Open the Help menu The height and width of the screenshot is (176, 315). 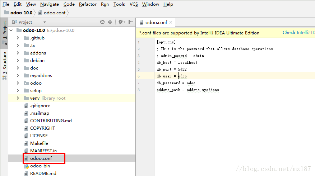pyautogui.click(x=168, y=4)
